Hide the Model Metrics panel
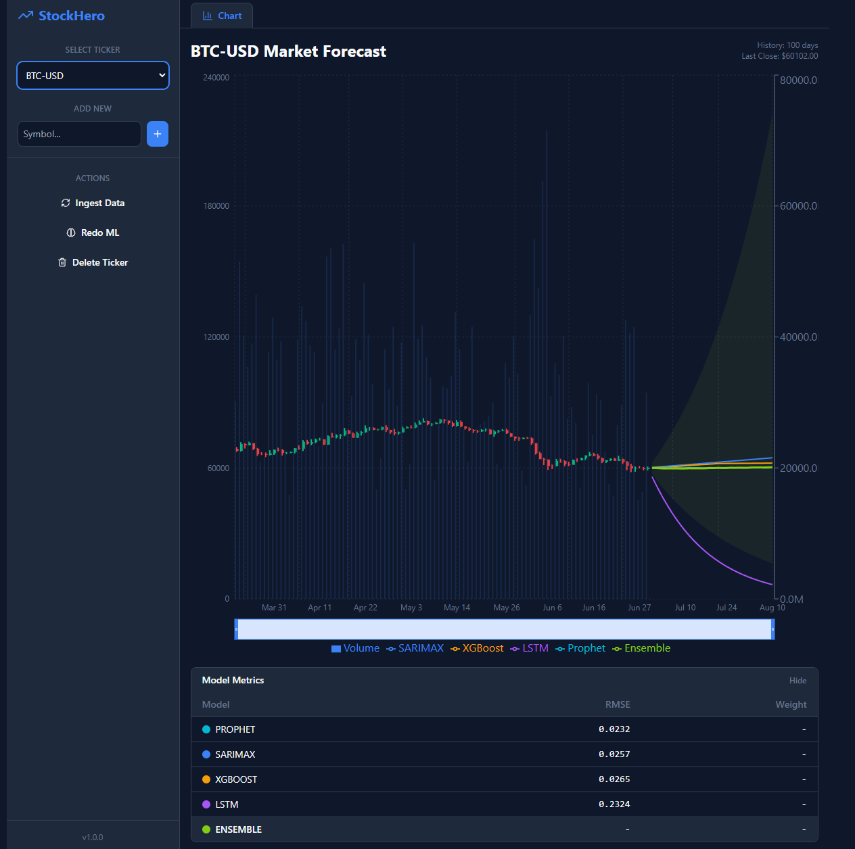 (x=798, y=681)
